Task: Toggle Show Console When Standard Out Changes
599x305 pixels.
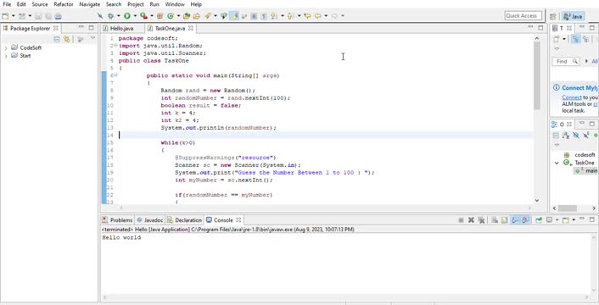Action: tap(515, 220)
